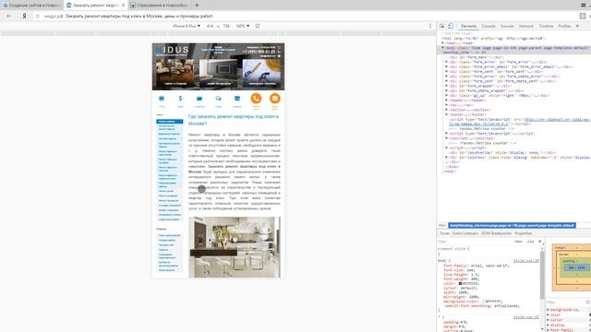
Task: Open the 100% zoom dropdown
Action: coord(242,26)
